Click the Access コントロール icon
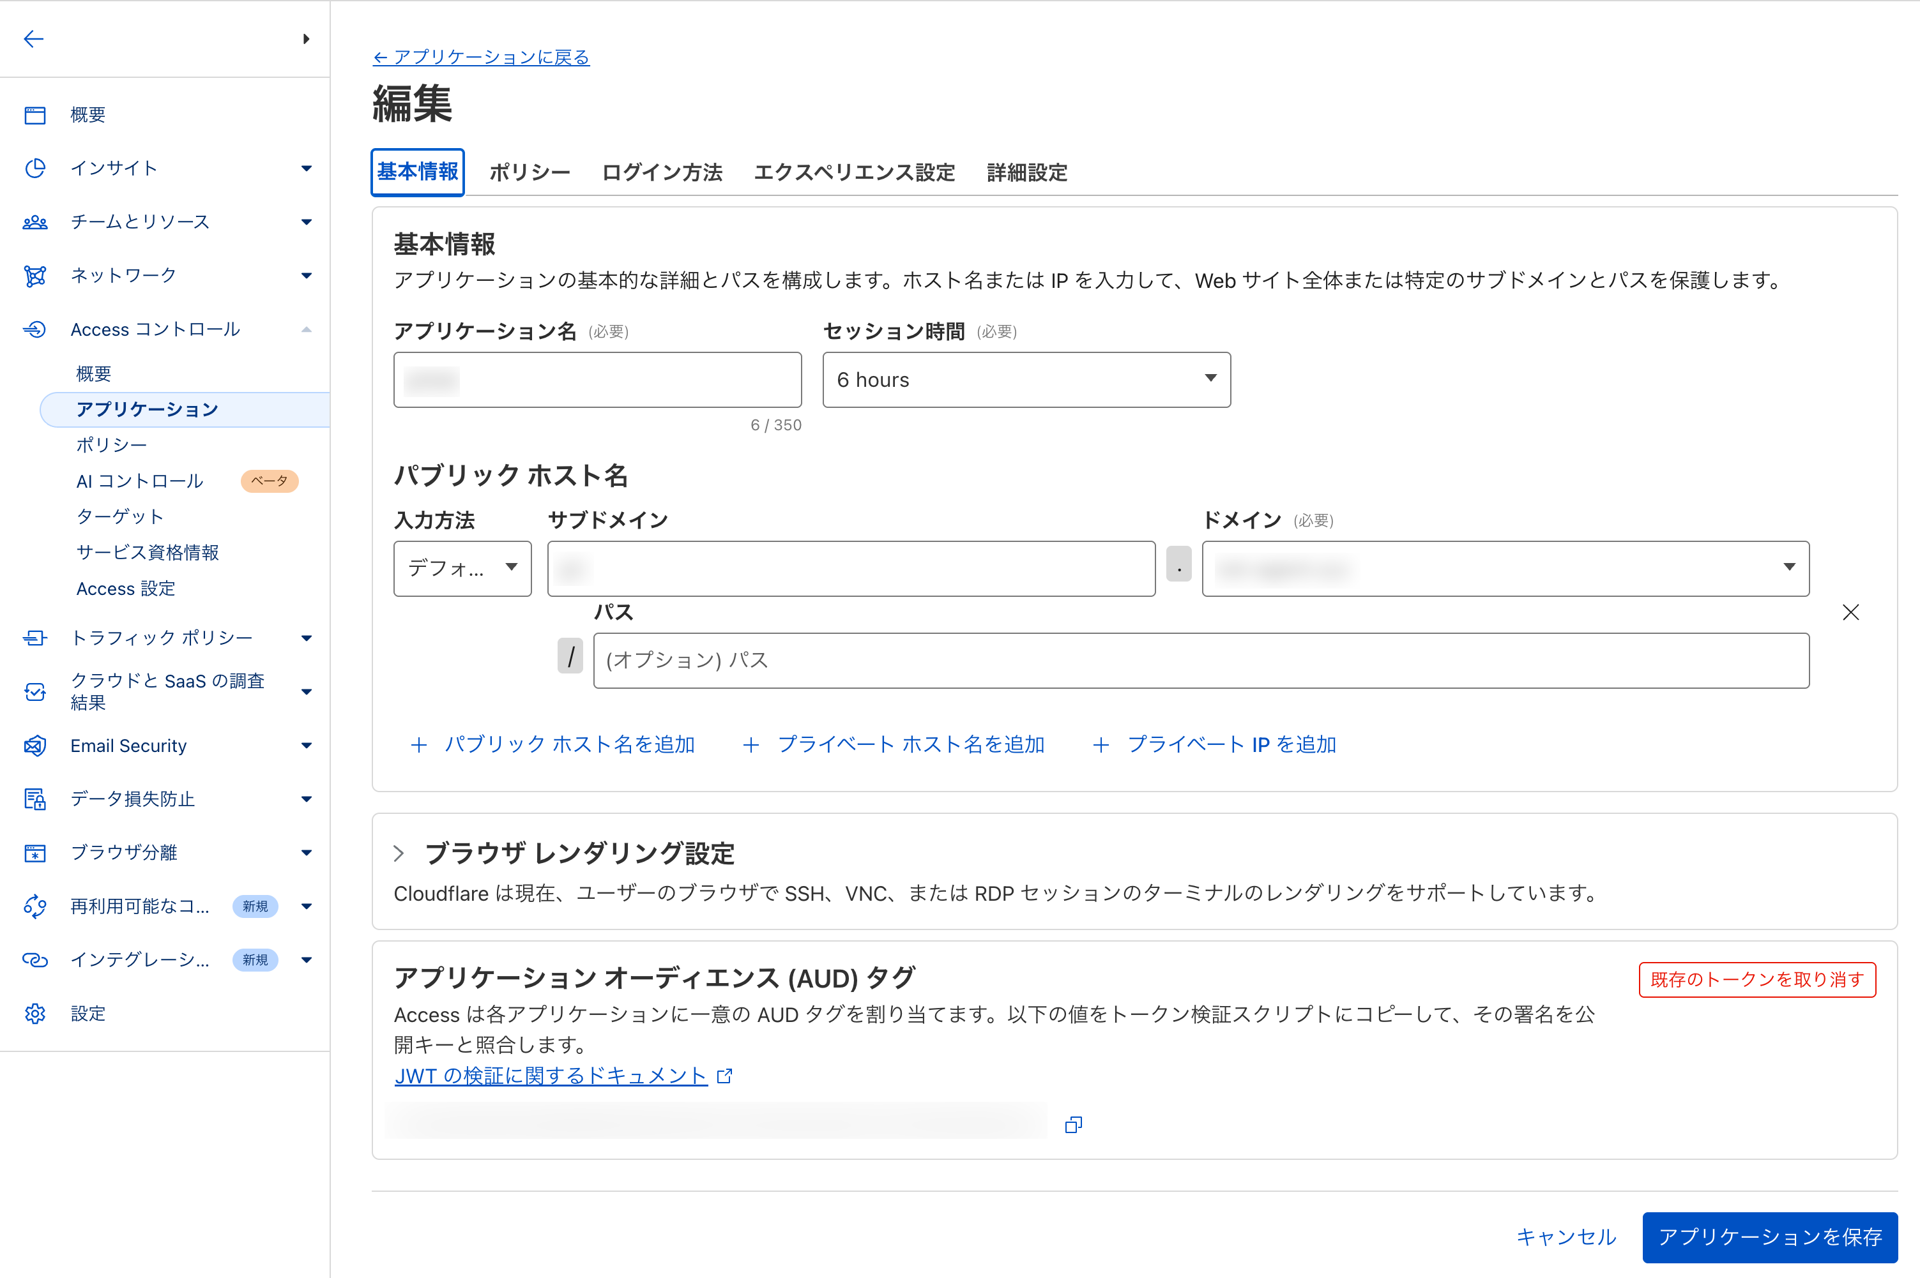1920x1278 pixels. pos(35,329)
